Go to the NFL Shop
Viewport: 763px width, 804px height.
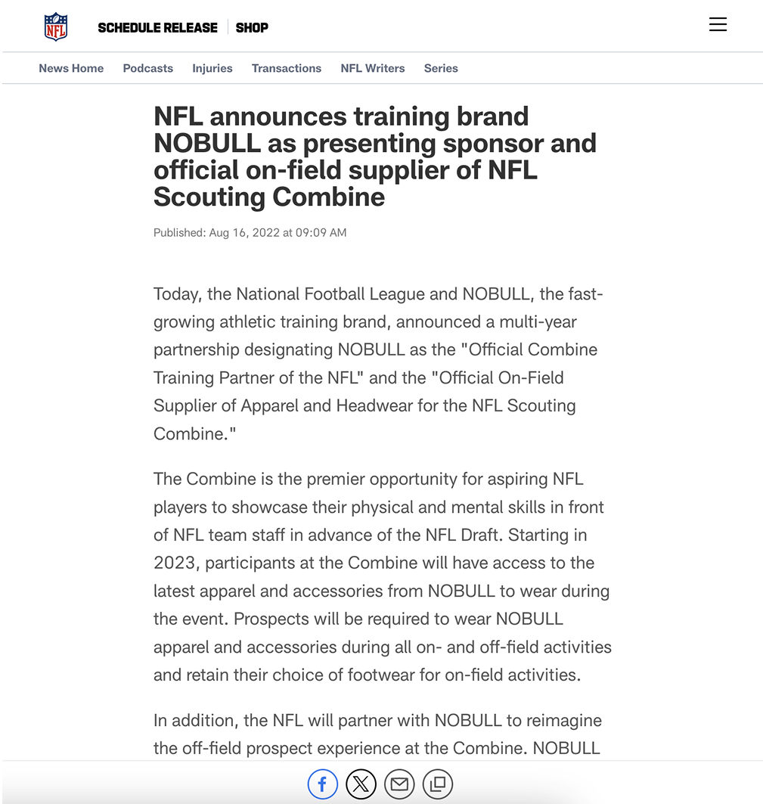(x=252, y=27)
